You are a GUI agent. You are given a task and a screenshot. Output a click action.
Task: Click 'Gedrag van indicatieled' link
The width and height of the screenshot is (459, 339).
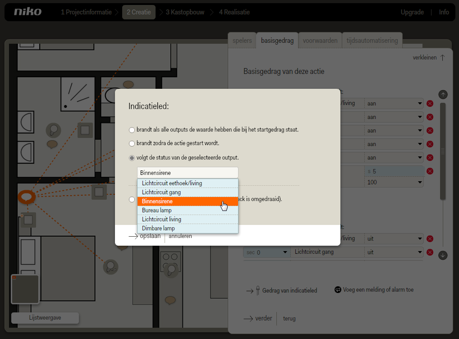(289, 290)
